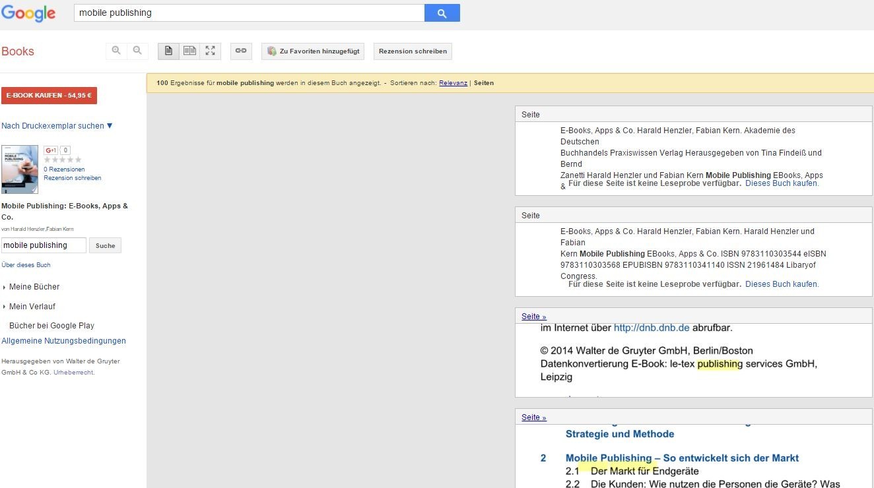
Task: Click the blue search magnifier button
Action: [x=442, y=13]
